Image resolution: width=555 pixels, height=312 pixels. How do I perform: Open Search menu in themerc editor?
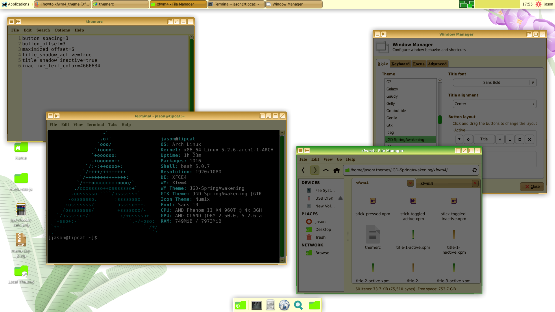pos(43,30)
